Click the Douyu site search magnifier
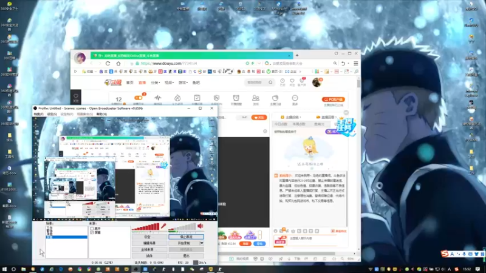The height and width of the screenshot is (273, 486). click(x=270, y=83)
